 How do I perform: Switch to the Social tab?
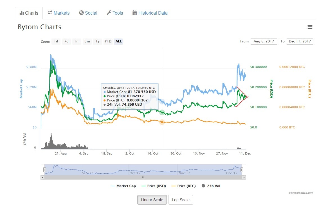(x=88, y=13)
